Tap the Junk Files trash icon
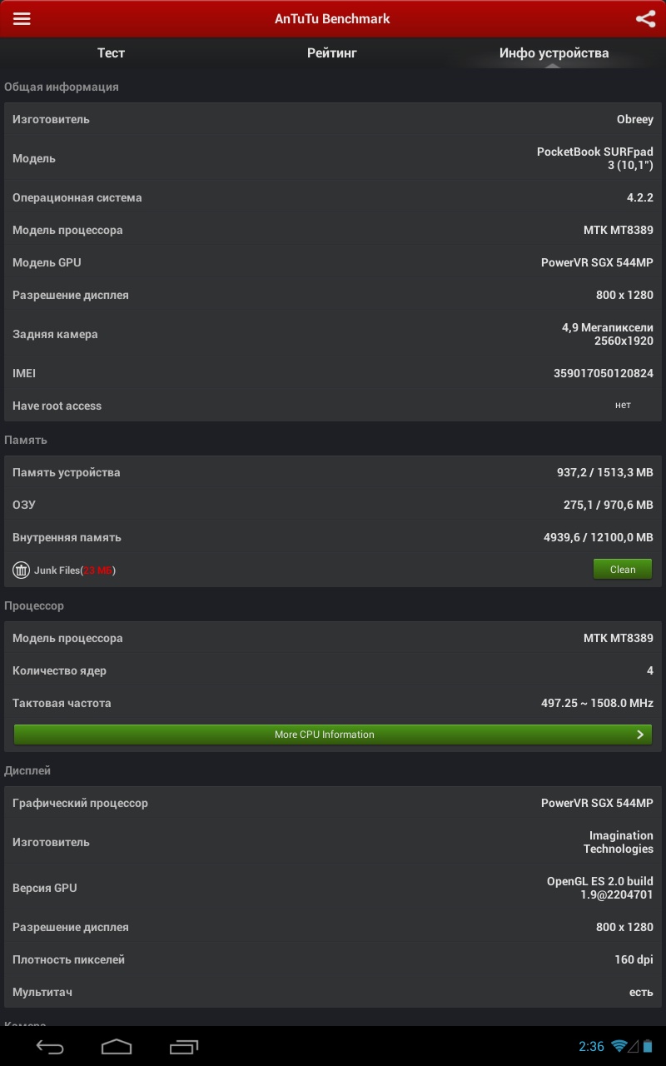 point(21,570)
